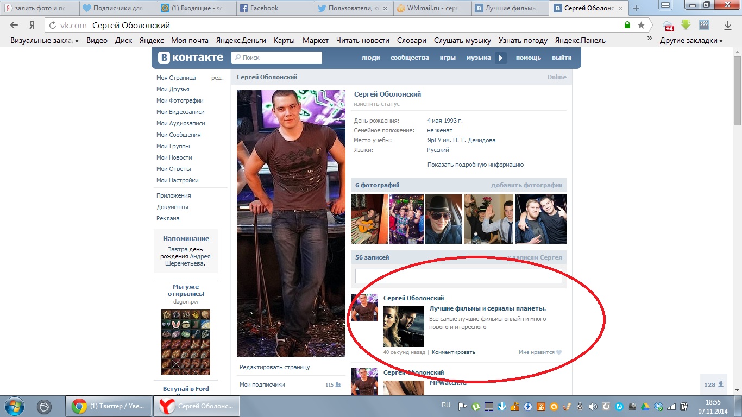Click Редактировать страницу link
742x417 pixels.
point(274,367)
